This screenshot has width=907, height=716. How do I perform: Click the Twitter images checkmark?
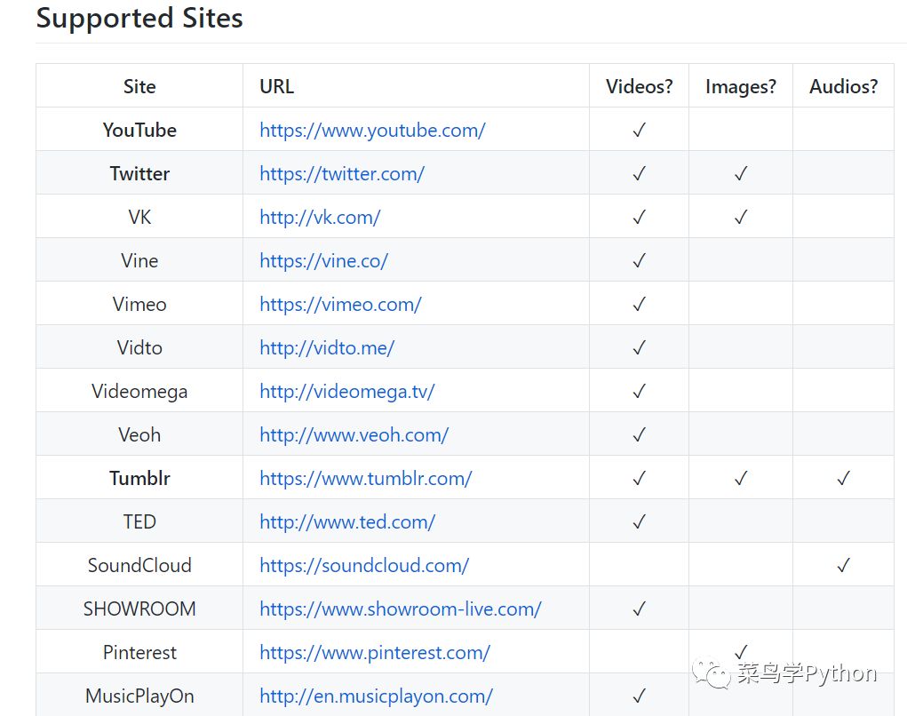[741, 173]
